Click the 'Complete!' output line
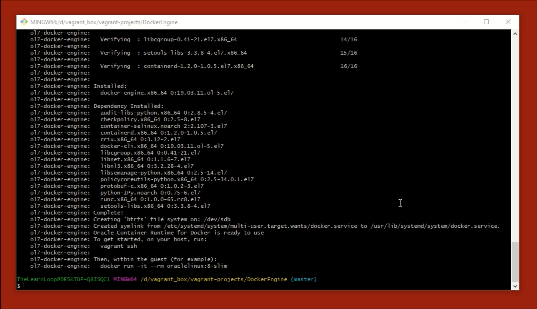The width and height of the screenshot is (537, 309). click(x=108, y=213)
